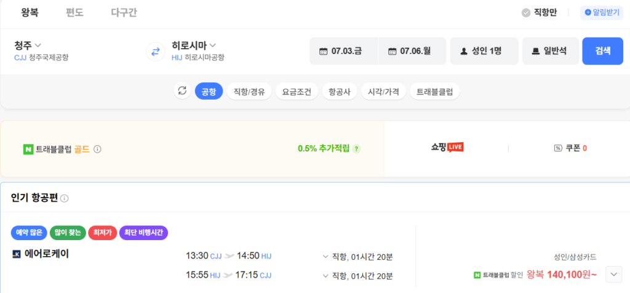Click the swap departure and arrival icon
The width and height of the screenshot is (630, 293).
click(x=155, y=51)
